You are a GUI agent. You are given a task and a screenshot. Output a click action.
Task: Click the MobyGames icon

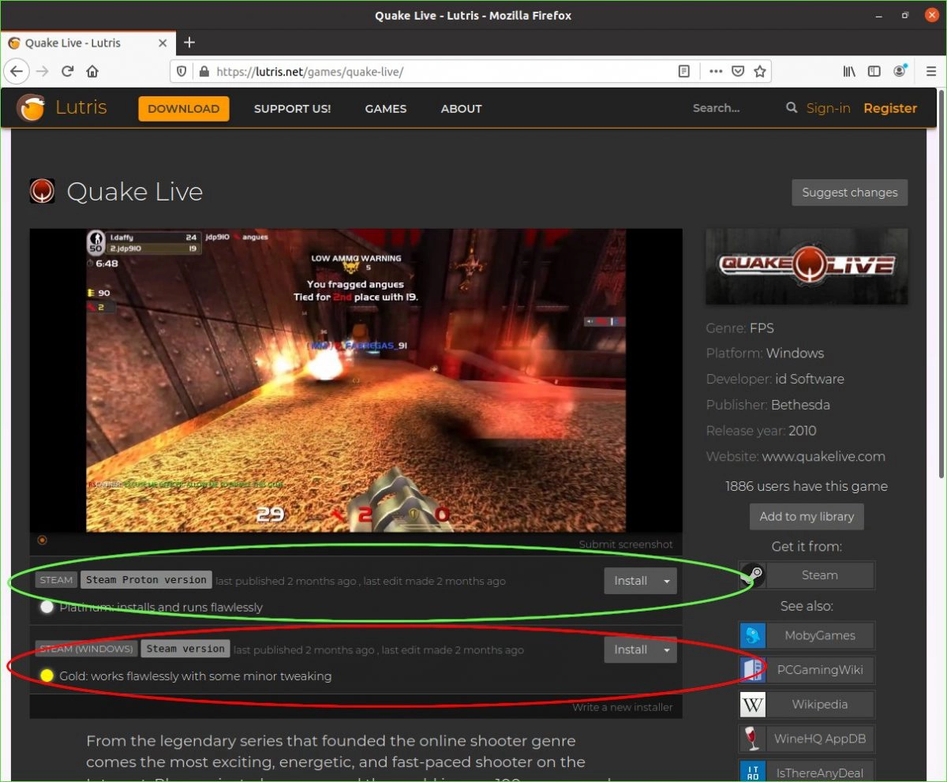point(752,635)
